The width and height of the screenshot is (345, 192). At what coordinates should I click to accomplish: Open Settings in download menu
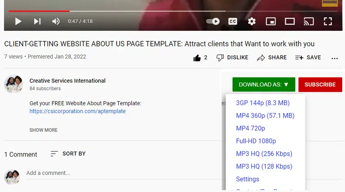click(247, 179)
